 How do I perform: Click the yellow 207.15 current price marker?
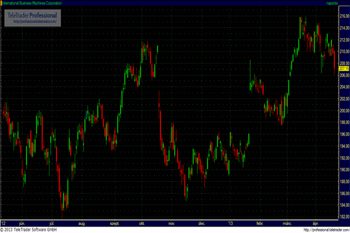click(x=343, y=69)
